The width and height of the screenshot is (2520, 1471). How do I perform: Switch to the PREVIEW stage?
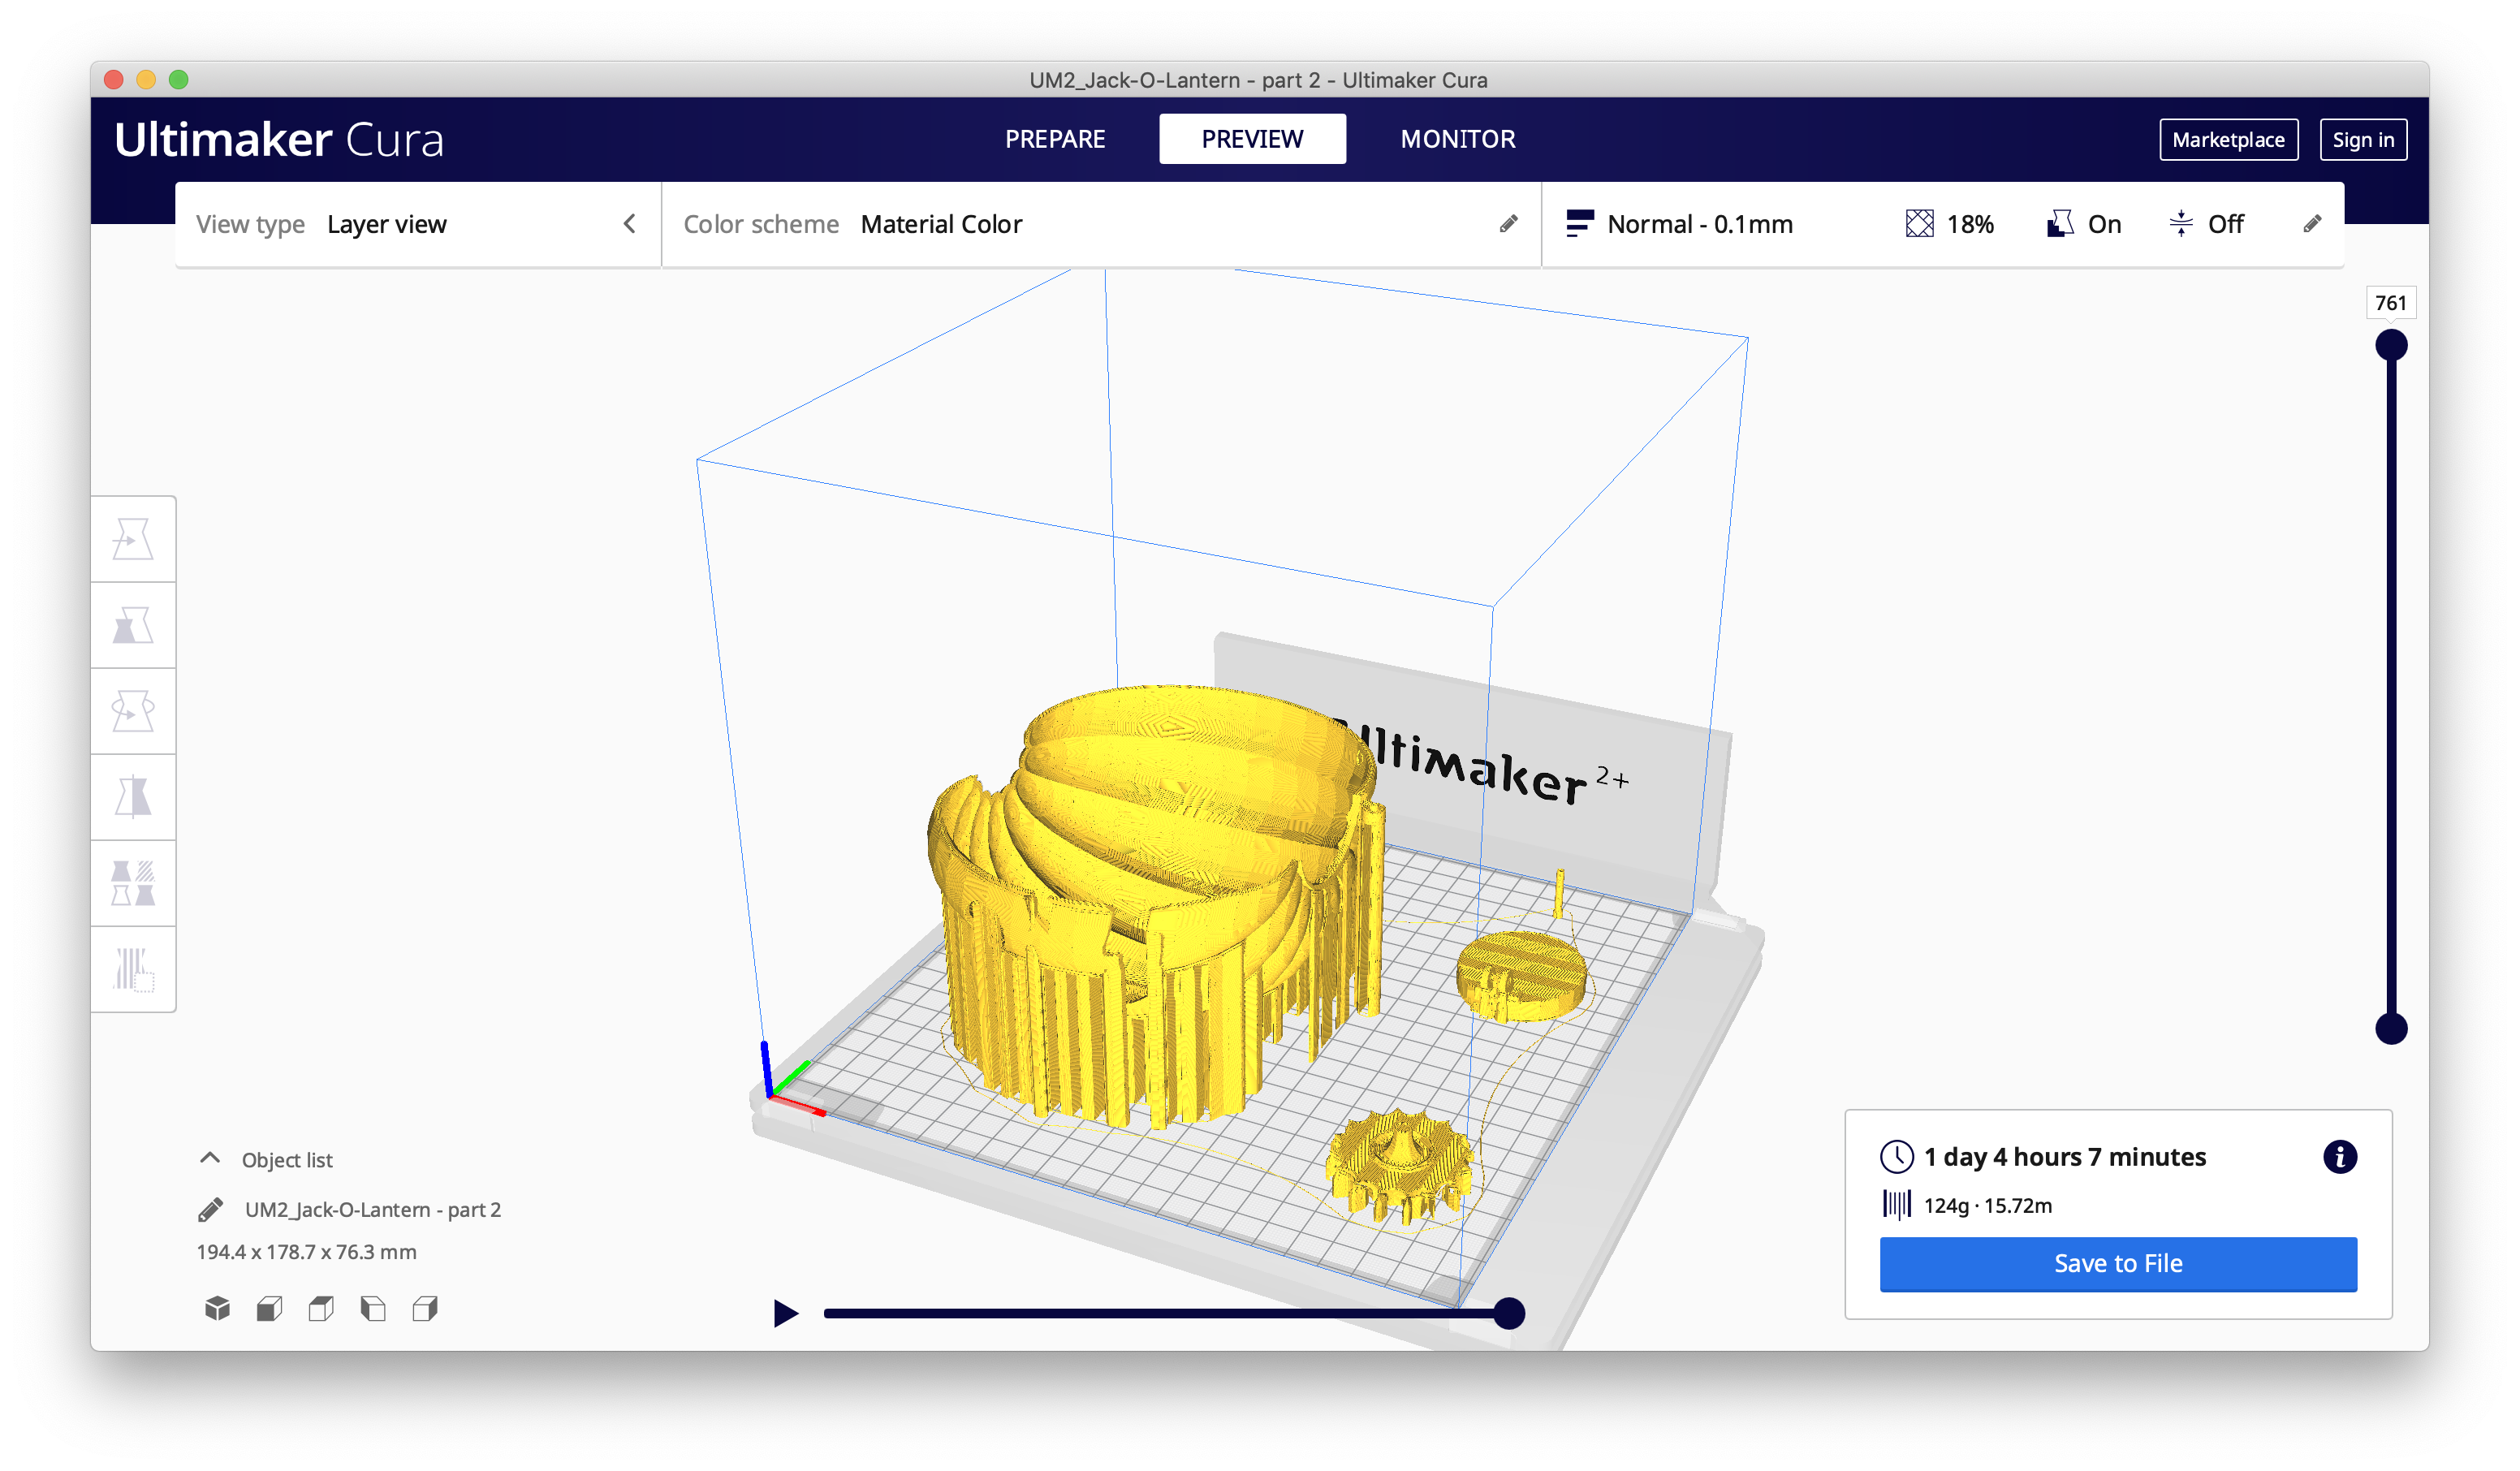point(1252,139)
